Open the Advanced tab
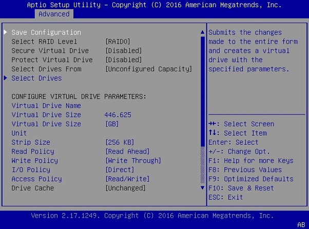This screenshot has width=309, height=229. click(x=53, y=14)
